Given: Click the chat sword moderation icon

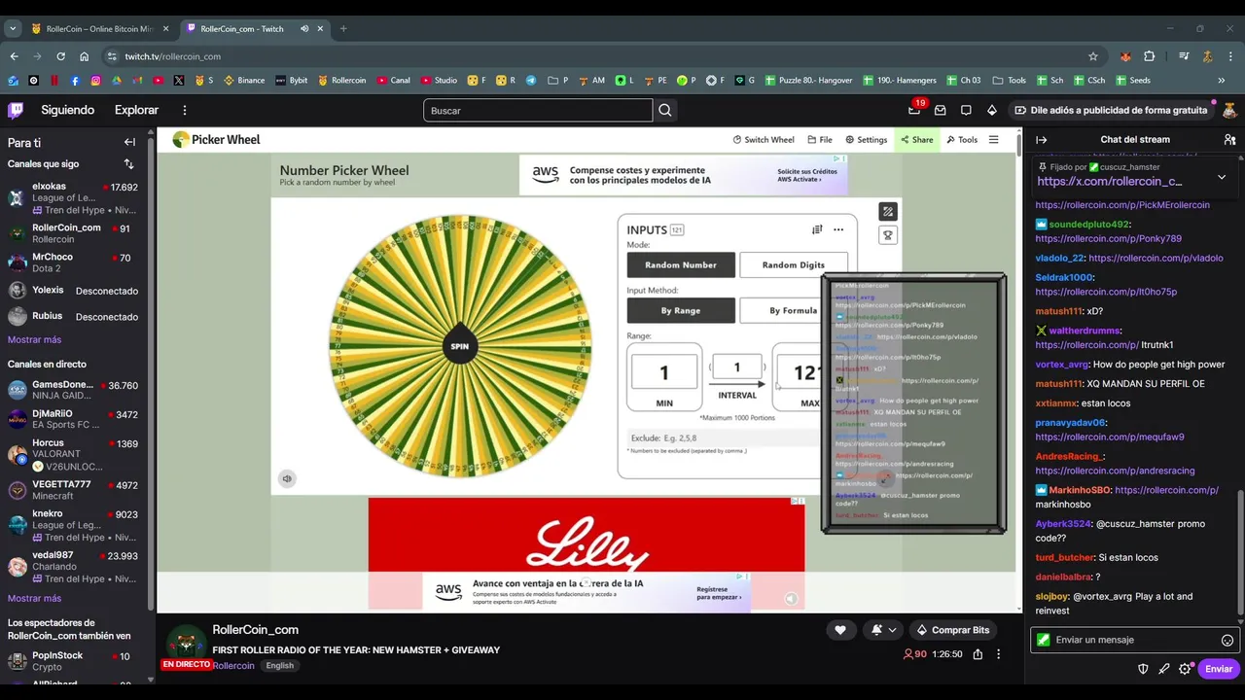Looking at the screenshot, I should coord(1164,669).
